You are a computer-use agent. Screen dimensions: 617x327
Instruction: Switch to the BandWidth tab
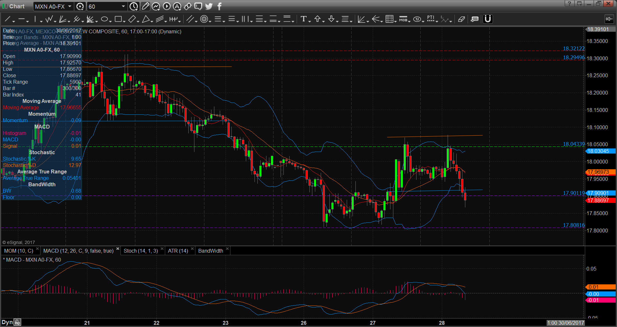[210, 251]
